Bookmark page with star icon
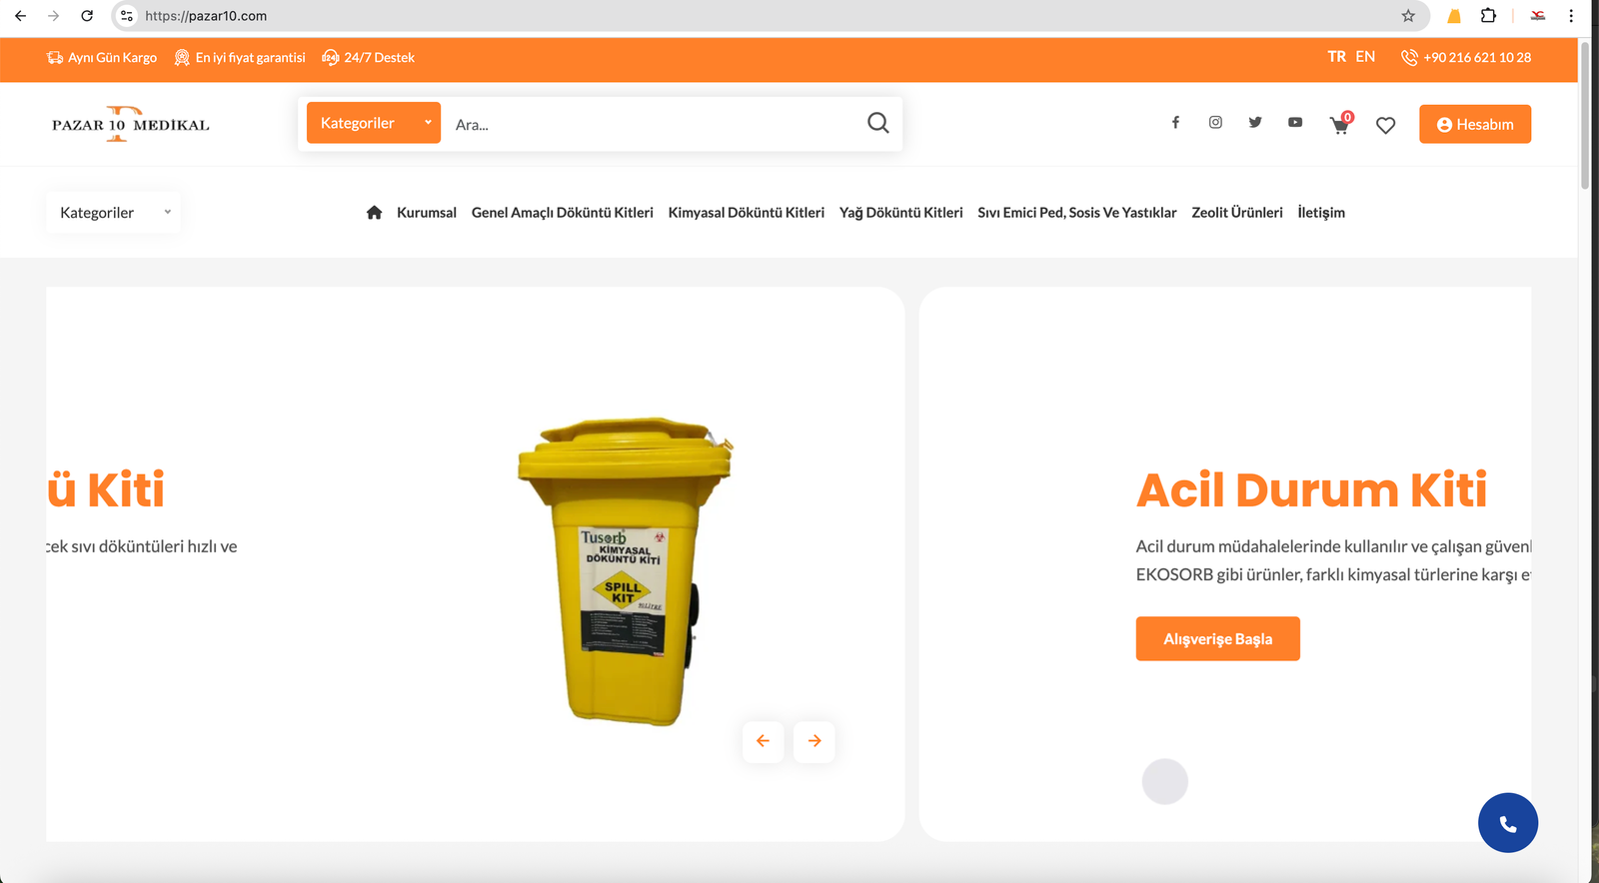 coord(1408,16)
